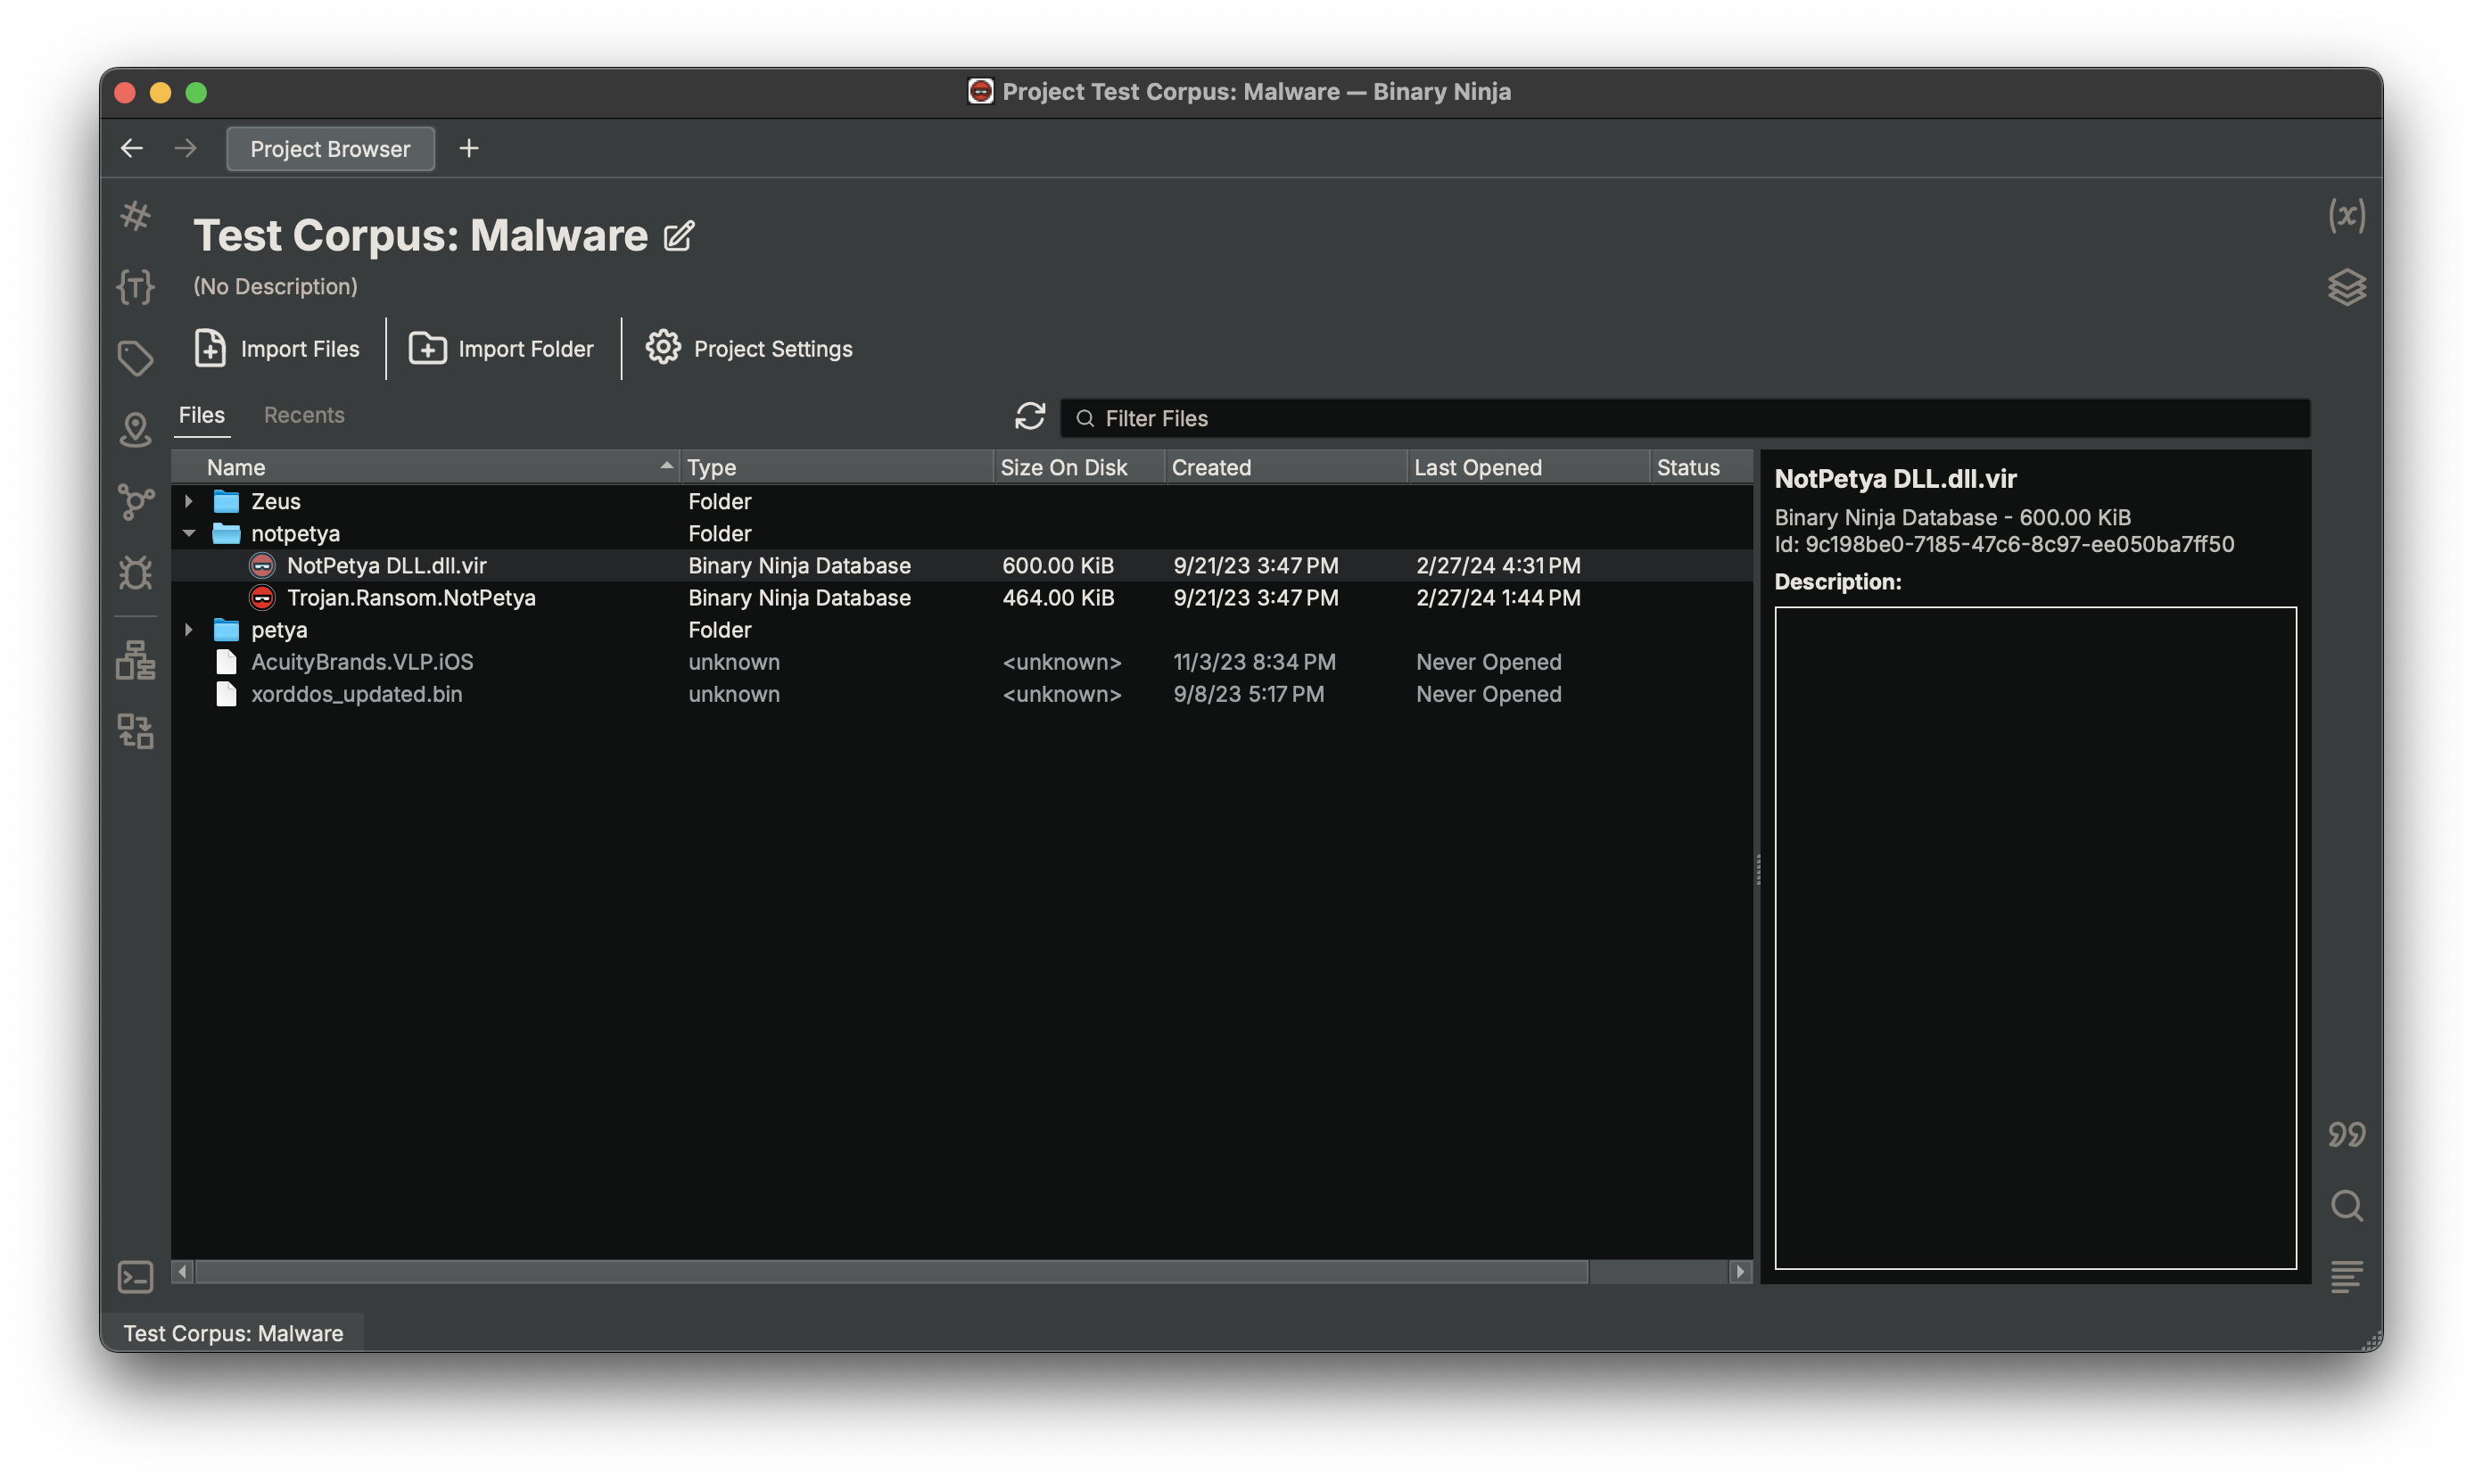Screen dimensions: 2483x1484
Task: Collapse the notpetya folder
Action: [x=189, y=533]
